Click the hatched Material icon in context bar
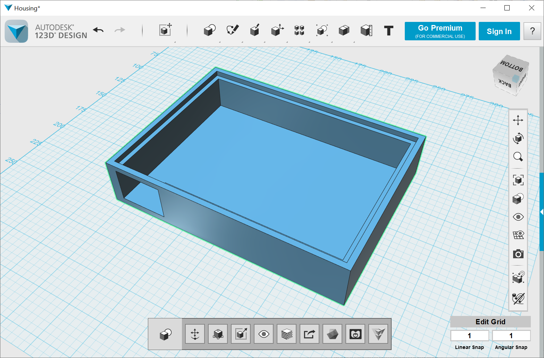 pyautogui.click(x=287, y=334)
